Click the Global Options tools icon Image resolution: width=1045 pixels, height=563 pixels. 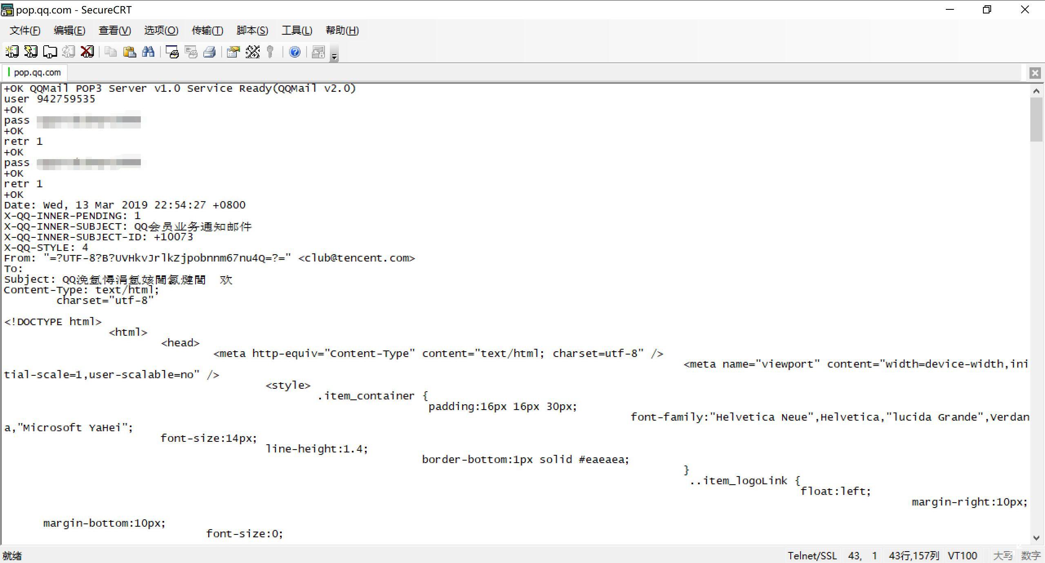point(252,52)
